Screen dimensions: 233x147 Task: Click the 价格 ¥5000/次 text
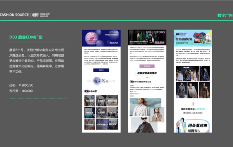[21, 85]
